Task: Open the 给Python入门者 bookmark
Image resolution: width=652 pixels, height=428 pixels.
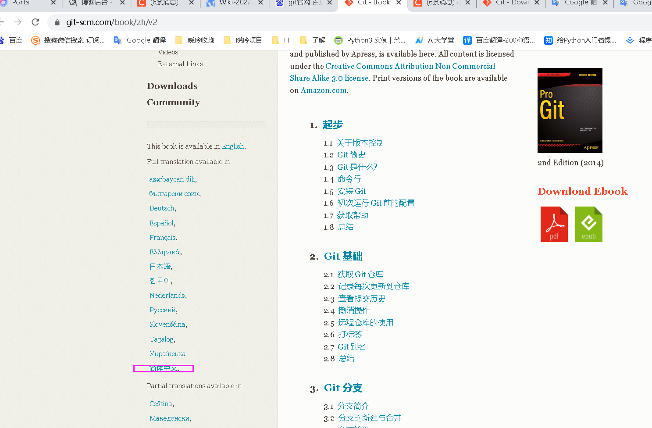Action: (x=581, y=40)
